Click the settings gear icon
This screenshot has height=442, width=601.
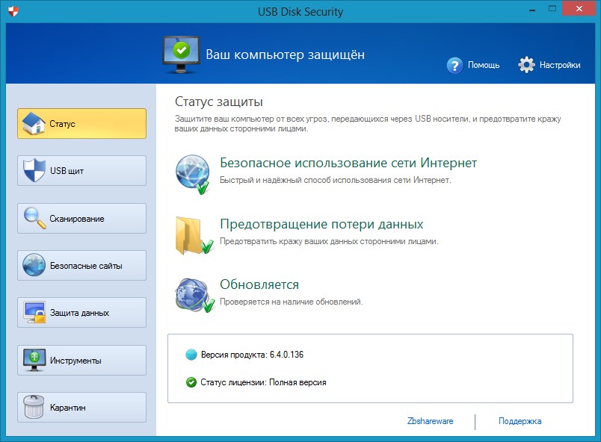(527, 65)
